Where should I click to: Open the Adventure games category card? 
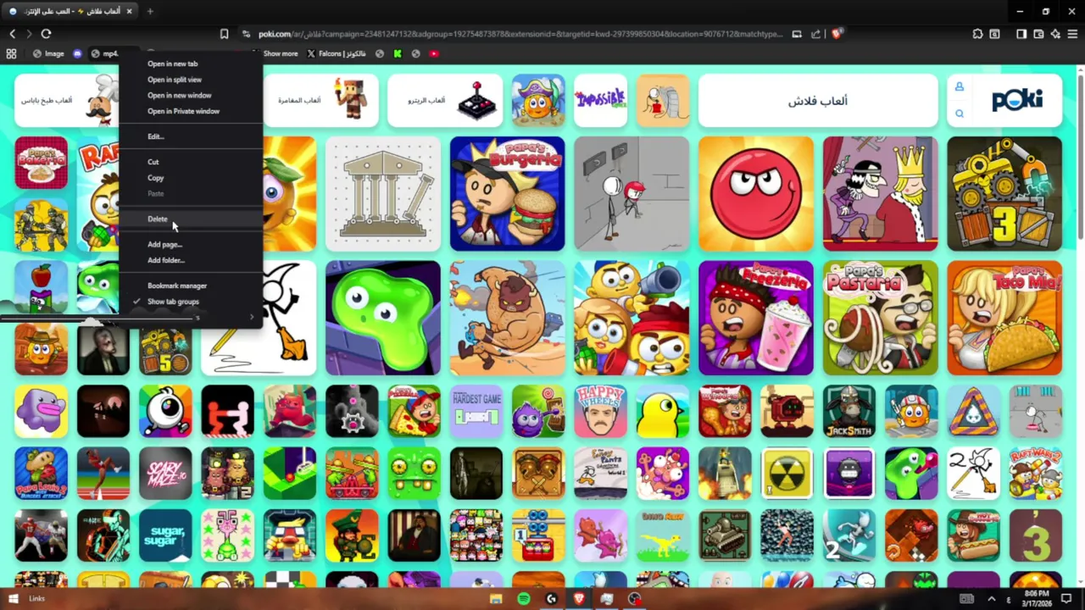click(x=320, y=100)
